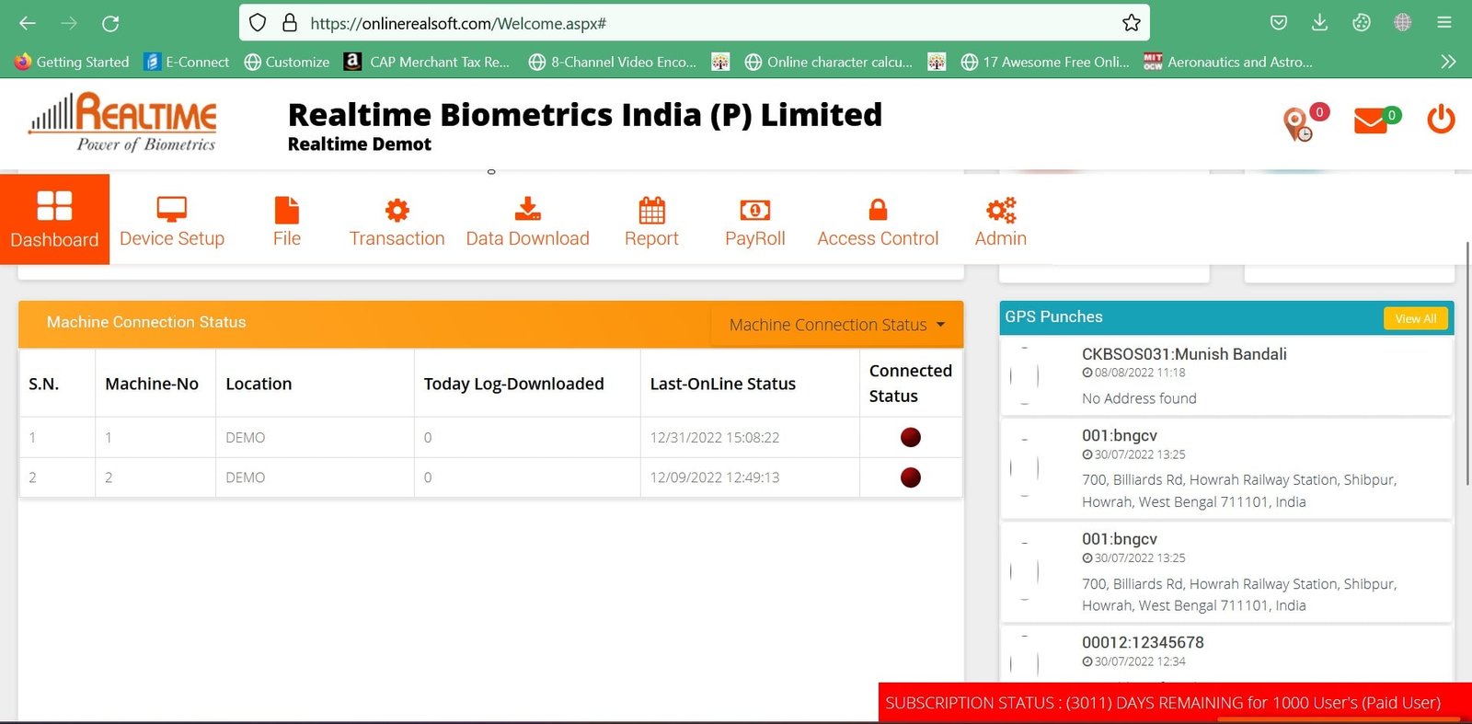The height and width of the screenshot is (724, 1472).
Task: Open E-Connect bookmark
Action: tap(188, 62)
